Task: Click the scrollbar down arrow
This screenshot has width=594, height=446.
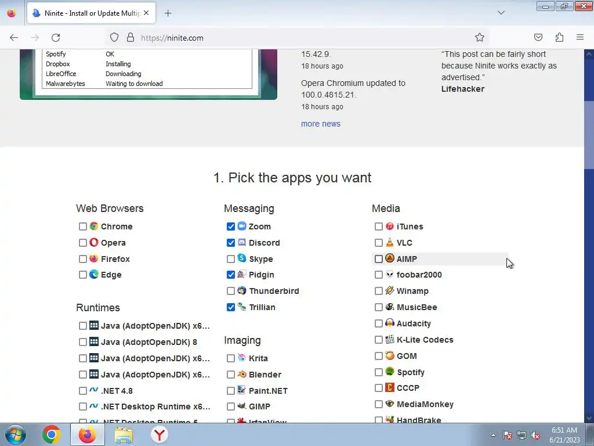Action: coord(589,418)
